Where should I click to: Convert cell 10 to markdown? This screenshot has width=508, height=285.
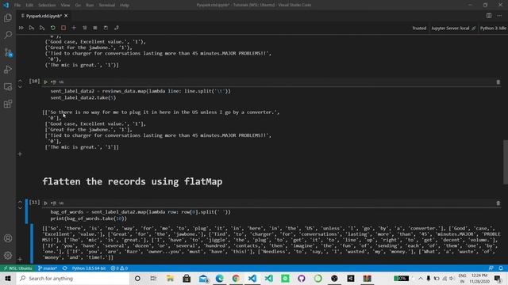61,82
